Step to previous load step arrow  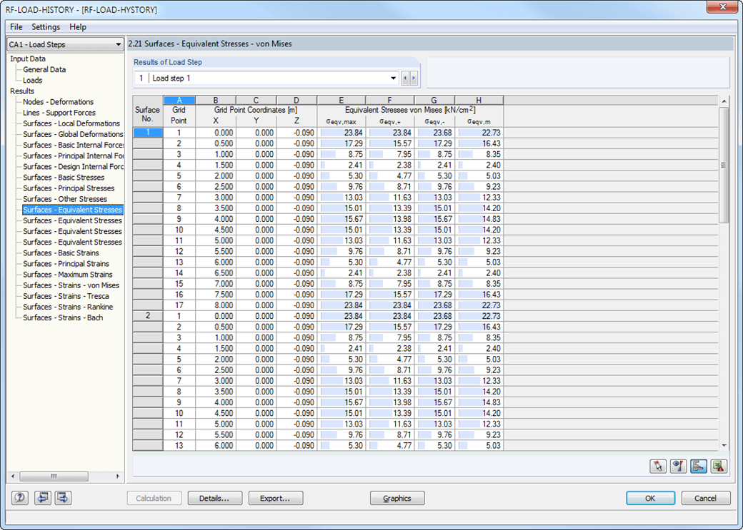click(x=404, y=78)
